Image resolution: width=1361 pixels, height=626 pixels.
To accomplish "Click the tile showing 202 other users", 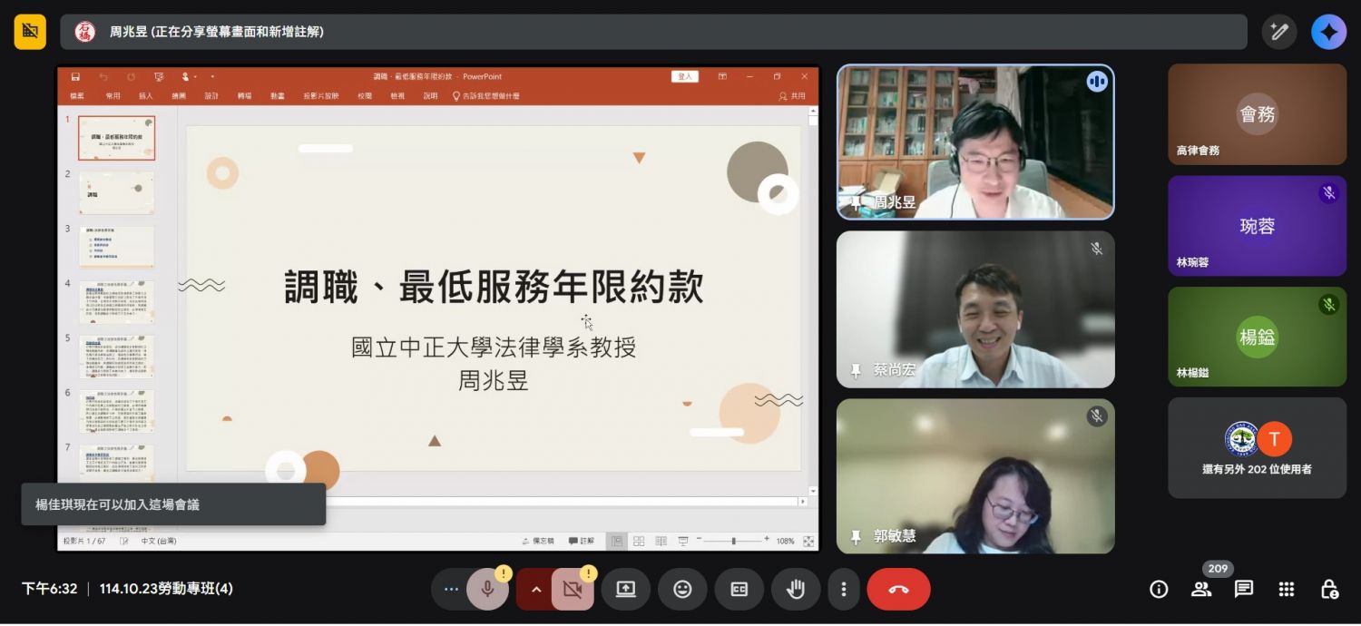I will [1257, 448].
